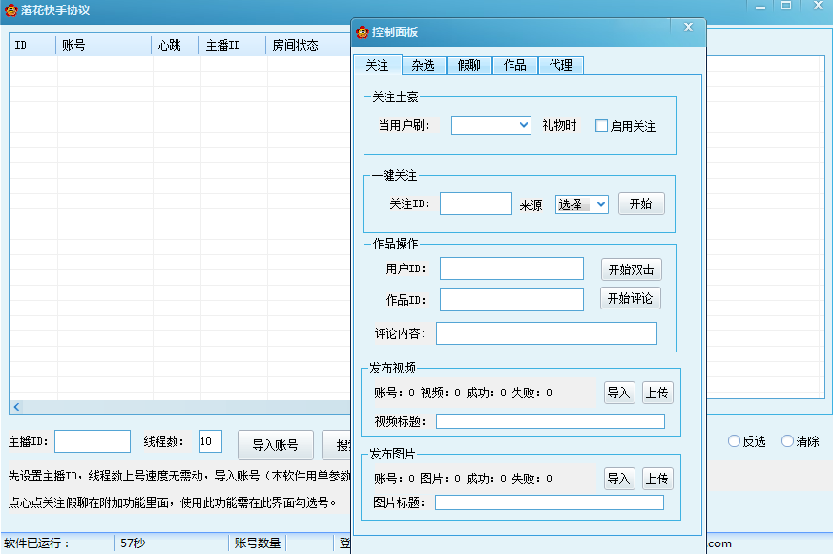Image resolution: width=833 pixels, height=554 pixels.
Task: Switch to the 杂选 tab
Action: 424,65
